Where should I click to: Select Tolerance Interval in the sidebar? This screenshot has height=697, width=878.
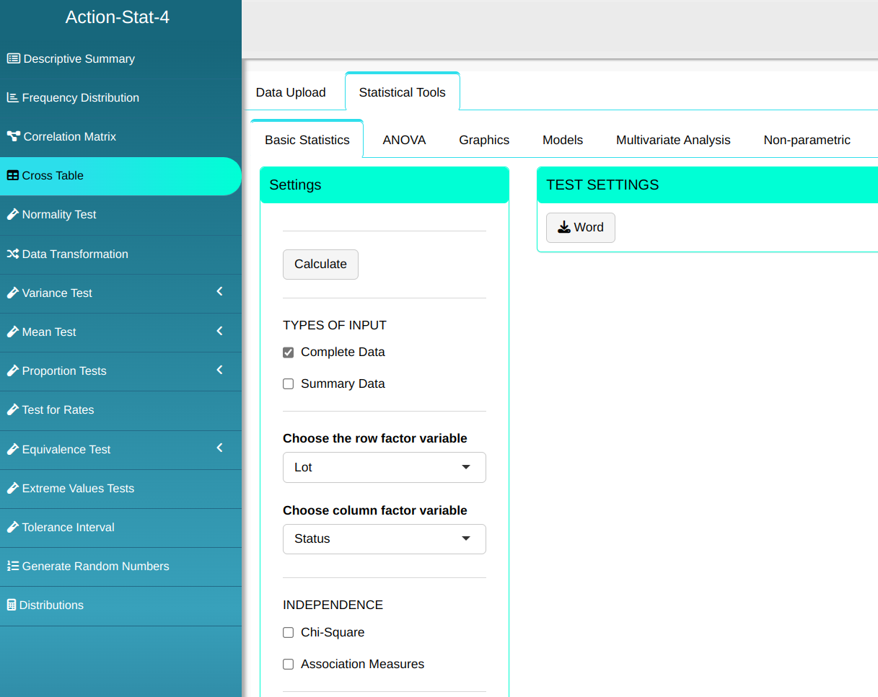[68, 528]
